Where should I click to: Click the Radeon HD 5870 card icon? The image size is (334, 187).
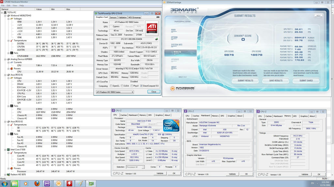point(8,174)
